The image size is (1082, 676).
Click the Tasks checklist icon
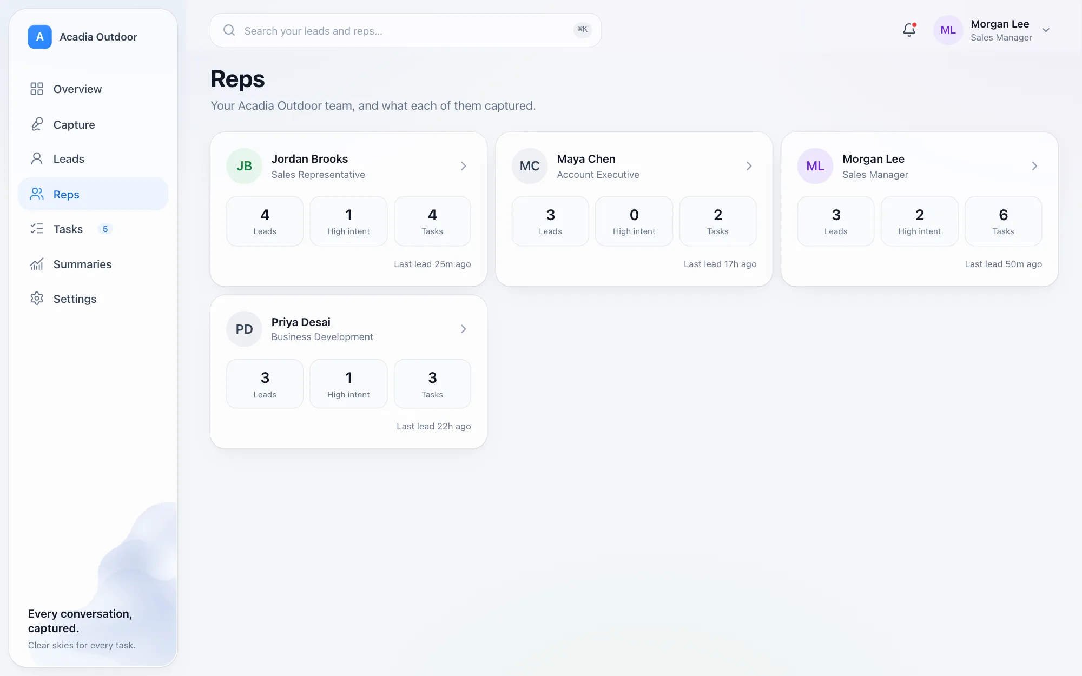pos(37,229)
